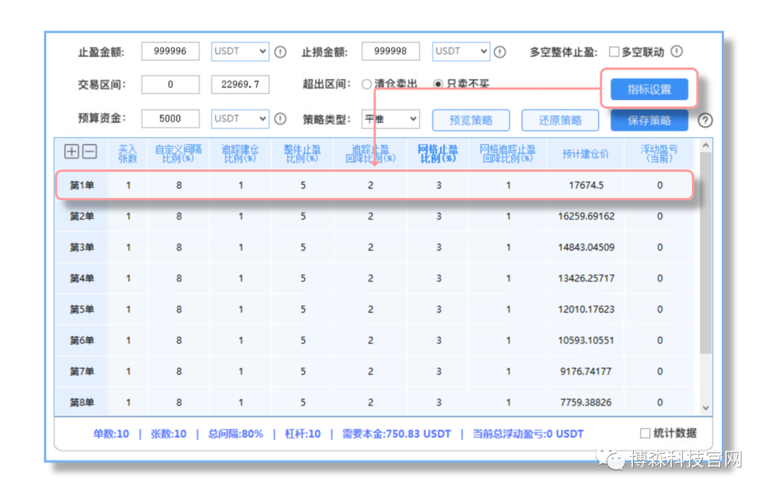The height and width of the screenshot is (493, 768).
Task: Select the 第5单 row label
Action: tap(82, 310)
